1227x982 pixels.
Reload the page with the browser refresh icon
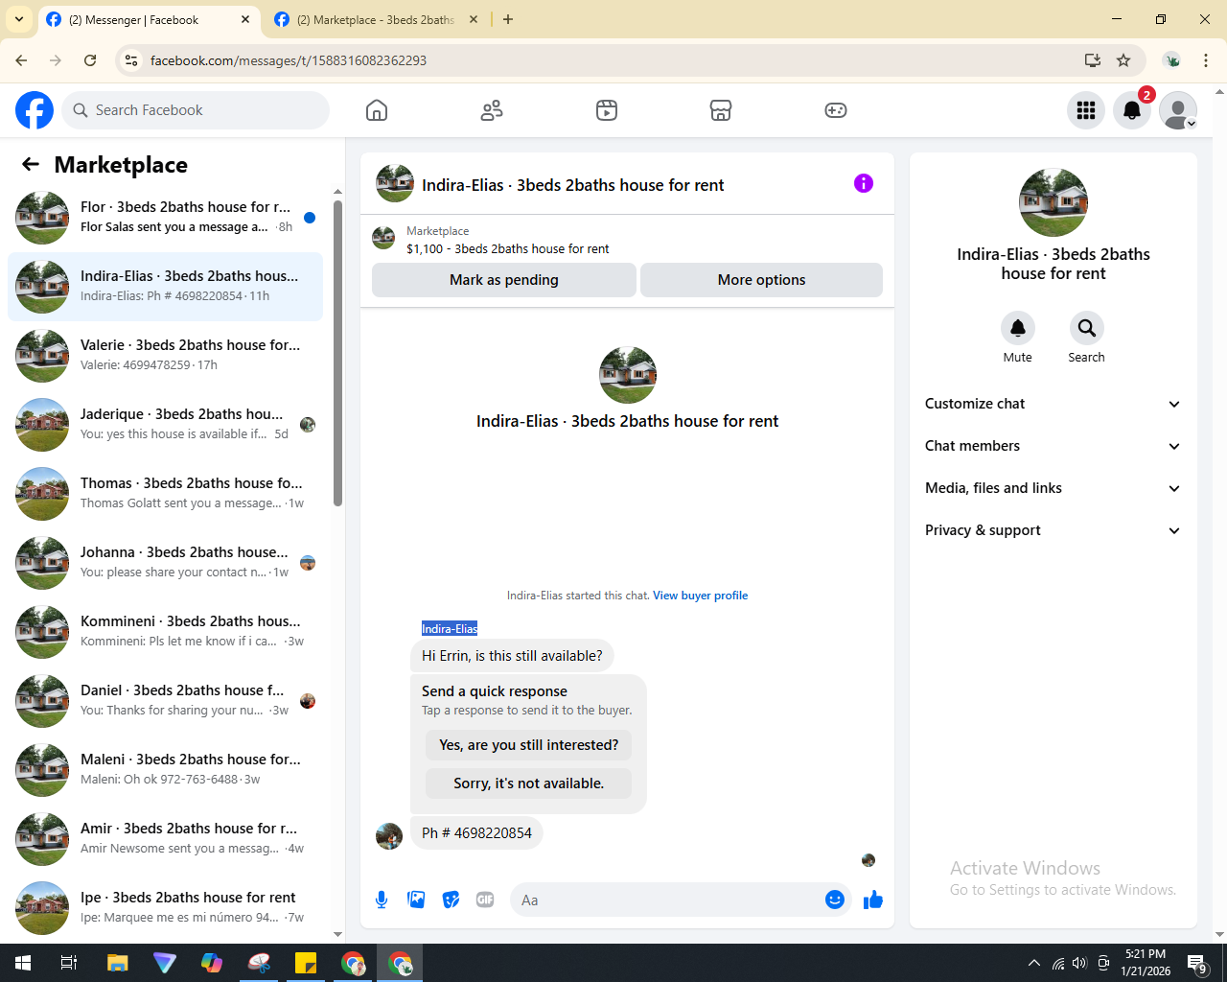(90, 60)
